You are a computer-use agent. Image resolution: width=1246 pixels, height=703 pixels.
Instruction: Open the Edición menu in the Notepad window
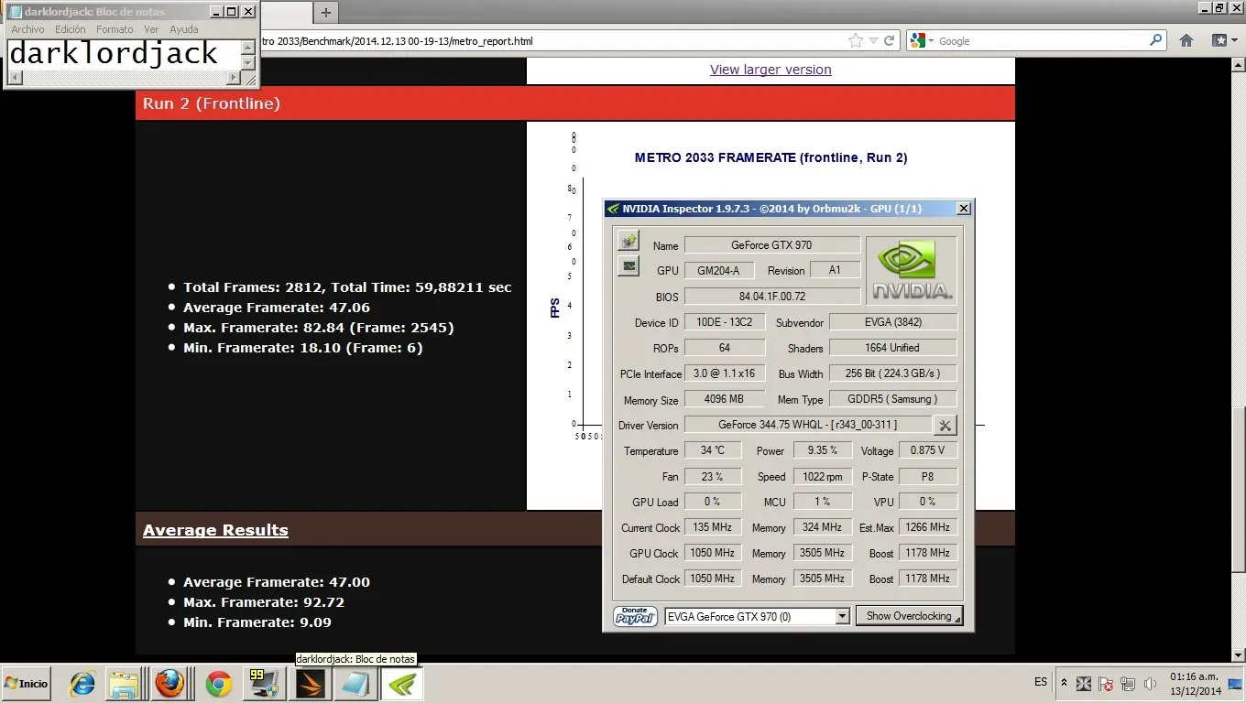[x=71, y=29]
